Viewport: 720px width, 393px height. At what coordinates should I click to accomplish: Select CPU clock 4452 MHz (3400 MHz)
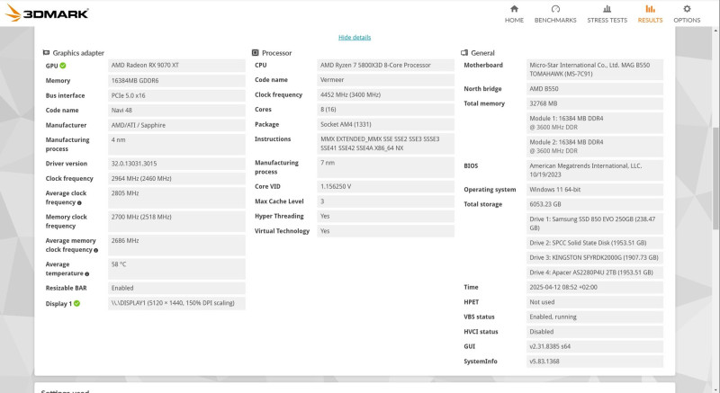[386, 94]
